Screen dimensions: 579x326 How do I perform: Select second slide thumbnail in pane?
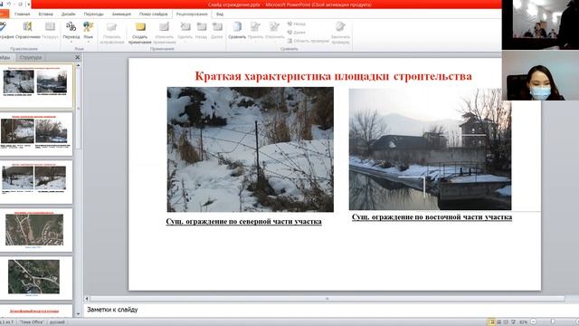pos(36,134)
